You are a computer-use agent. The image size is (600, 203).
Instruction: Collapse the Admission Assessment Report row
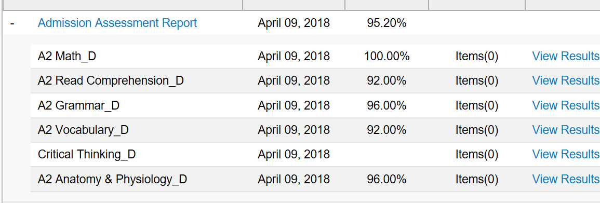click(12, 23)
